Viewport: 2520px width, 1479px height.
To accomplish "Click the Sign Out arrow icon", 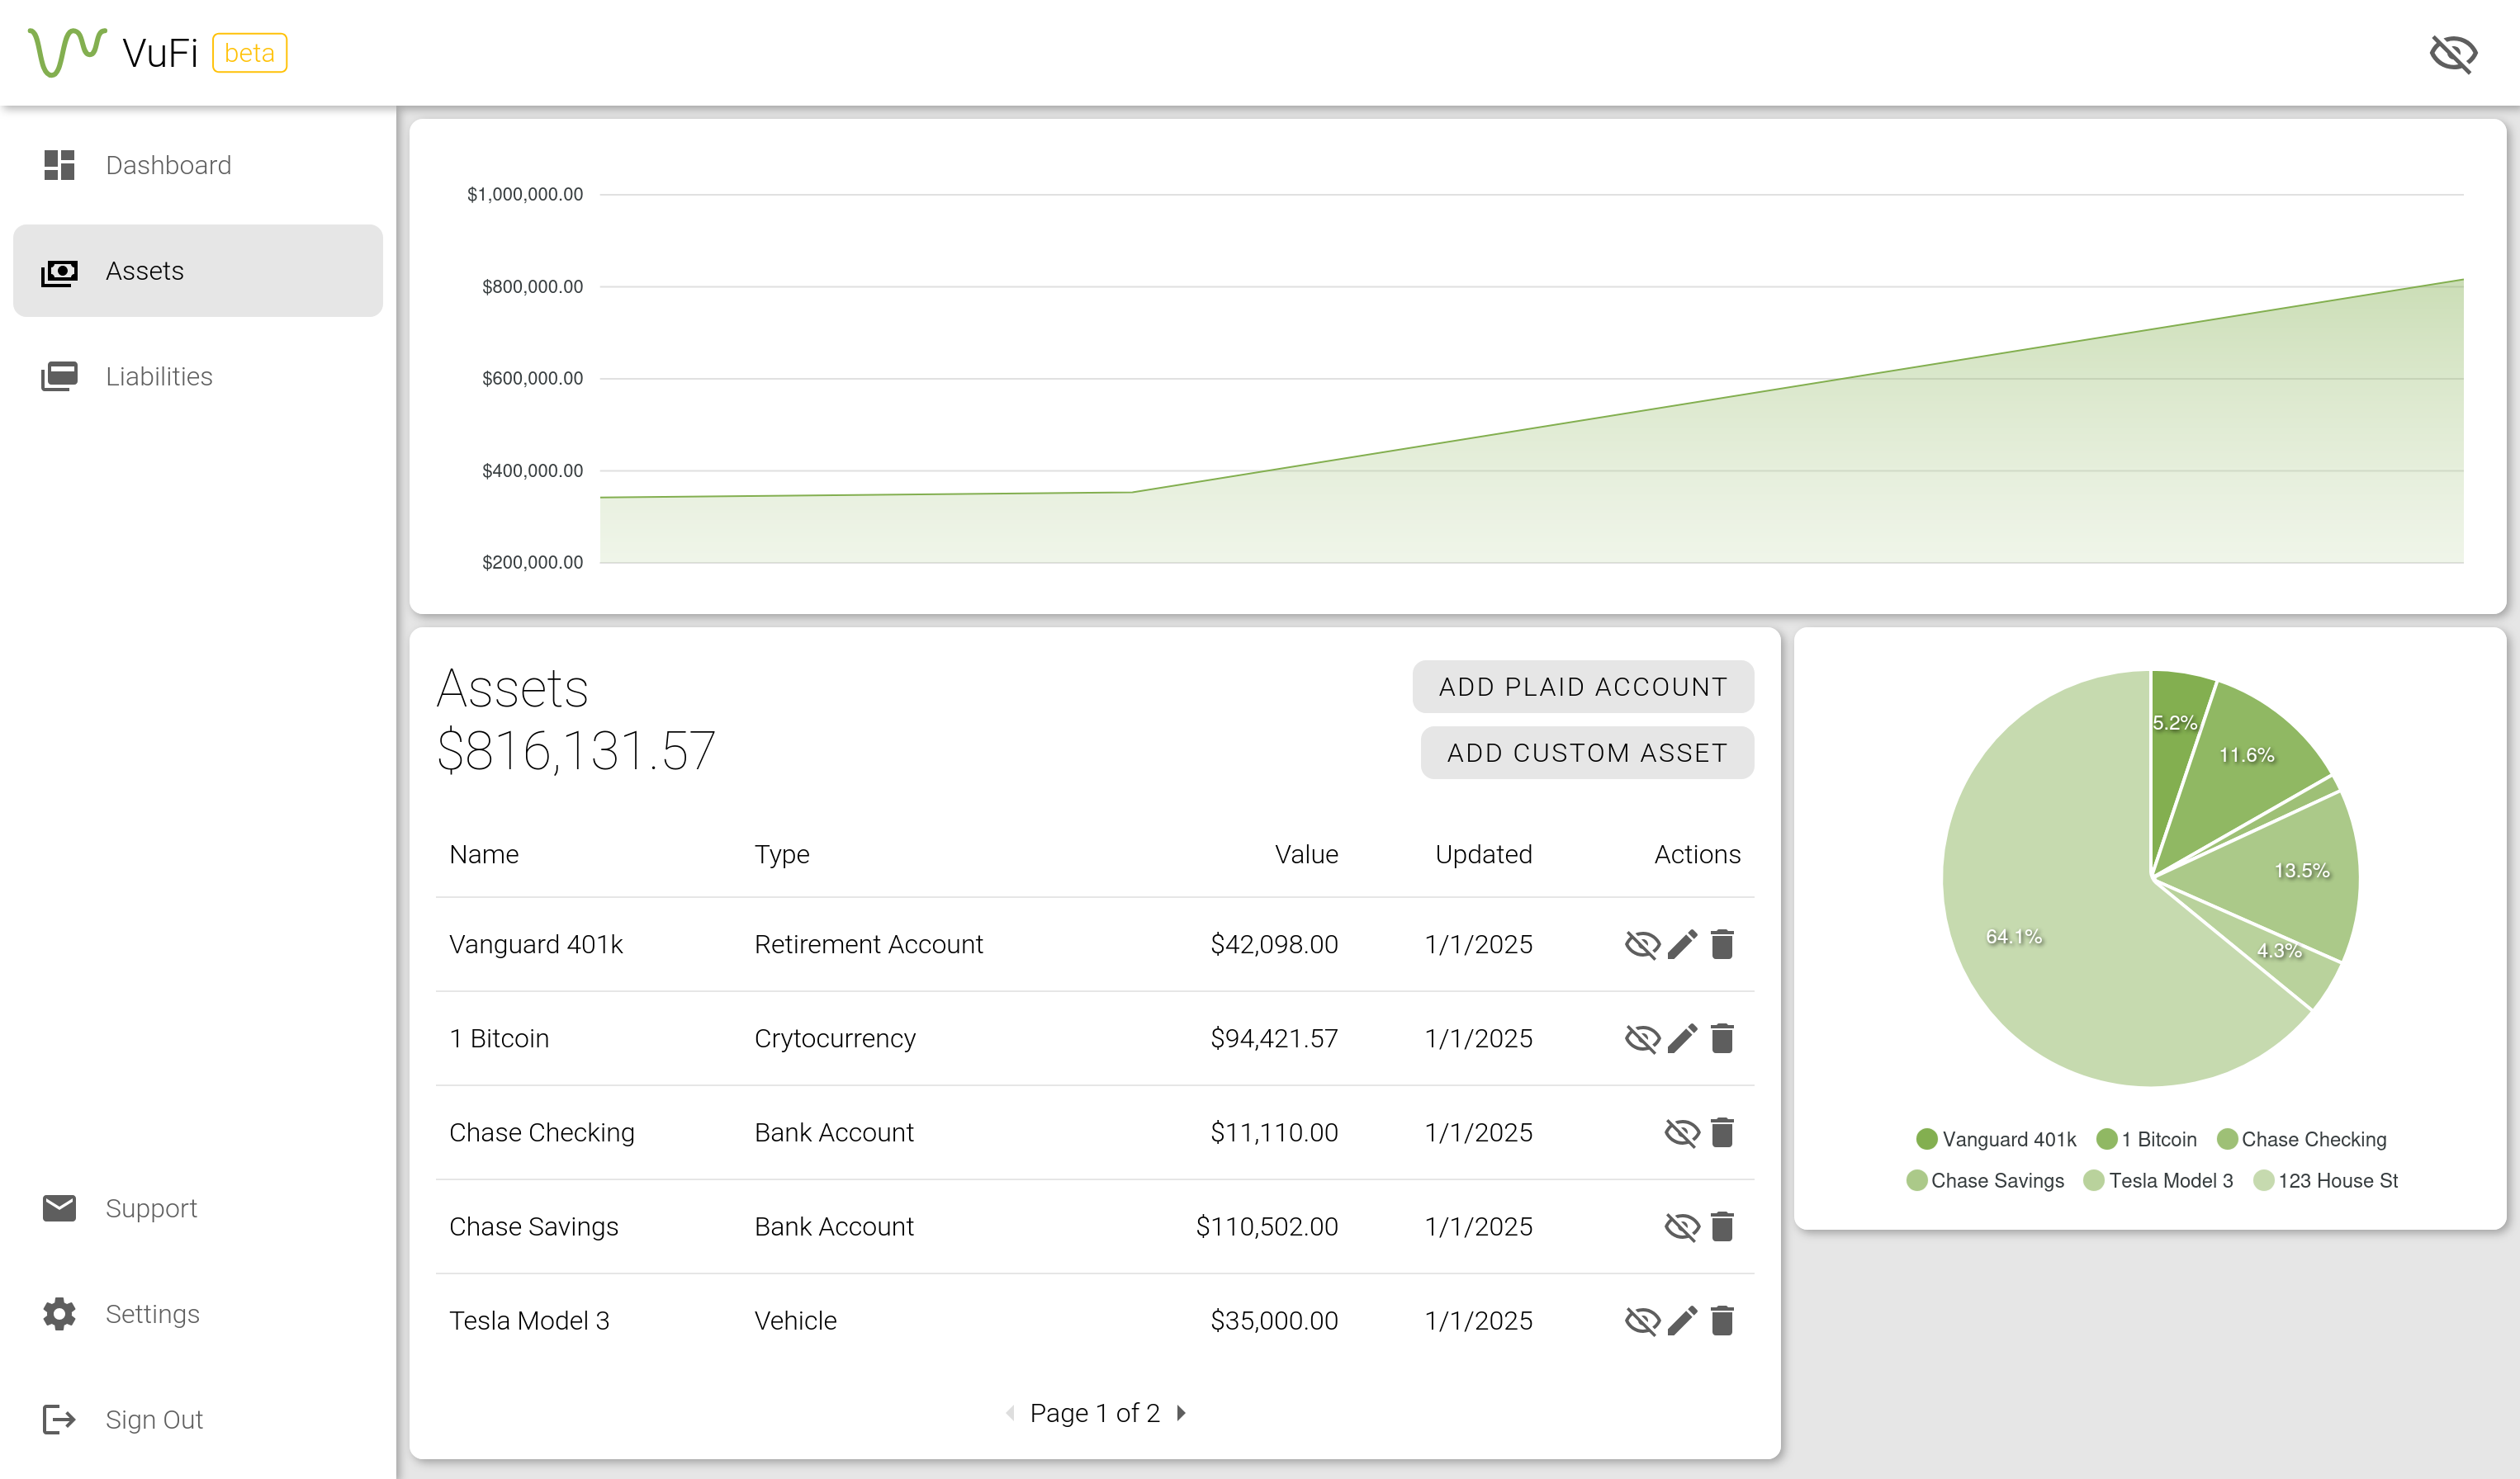I will (x=59, y=1419).
